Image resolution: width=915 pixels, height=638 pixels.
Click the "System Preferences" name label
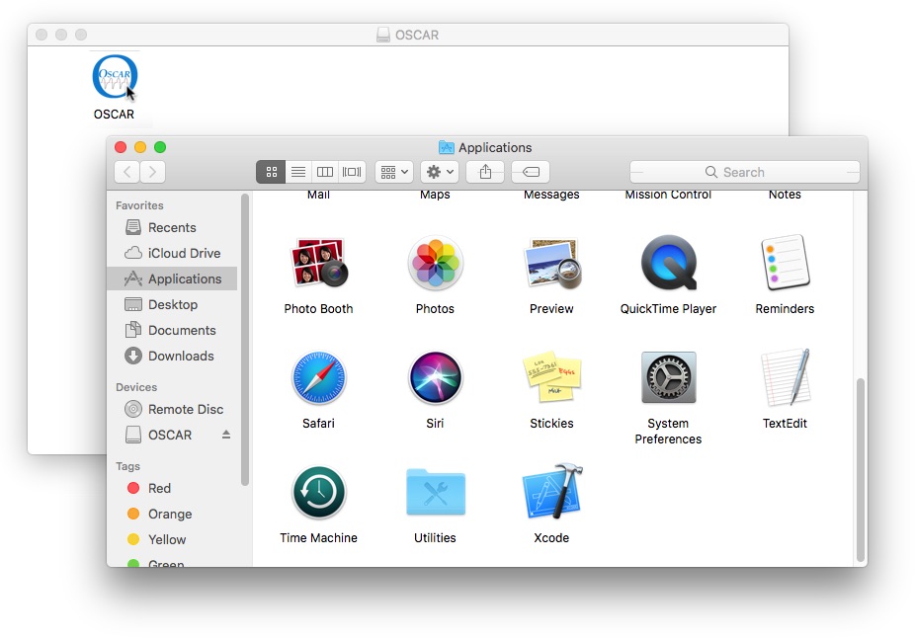coord(668,431)
